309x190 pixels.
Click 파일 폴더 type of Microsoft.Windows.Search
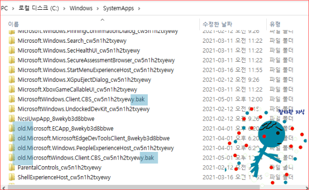click(281, 41)
